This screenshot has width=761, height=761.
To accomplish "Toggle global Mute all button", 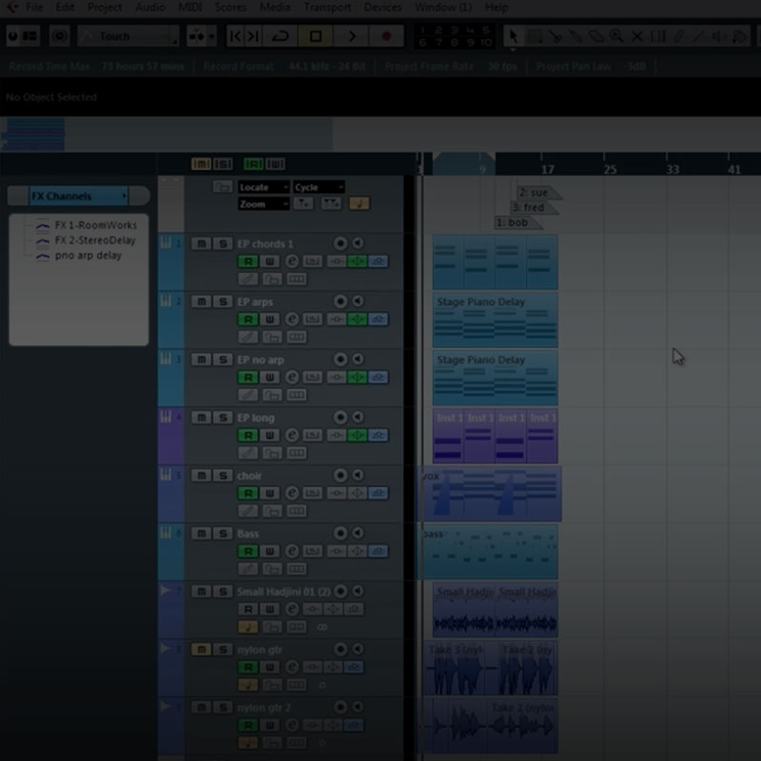I will point(201,164).
